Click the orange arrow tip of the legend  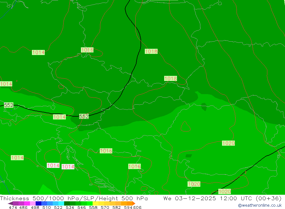coord(134,203)
